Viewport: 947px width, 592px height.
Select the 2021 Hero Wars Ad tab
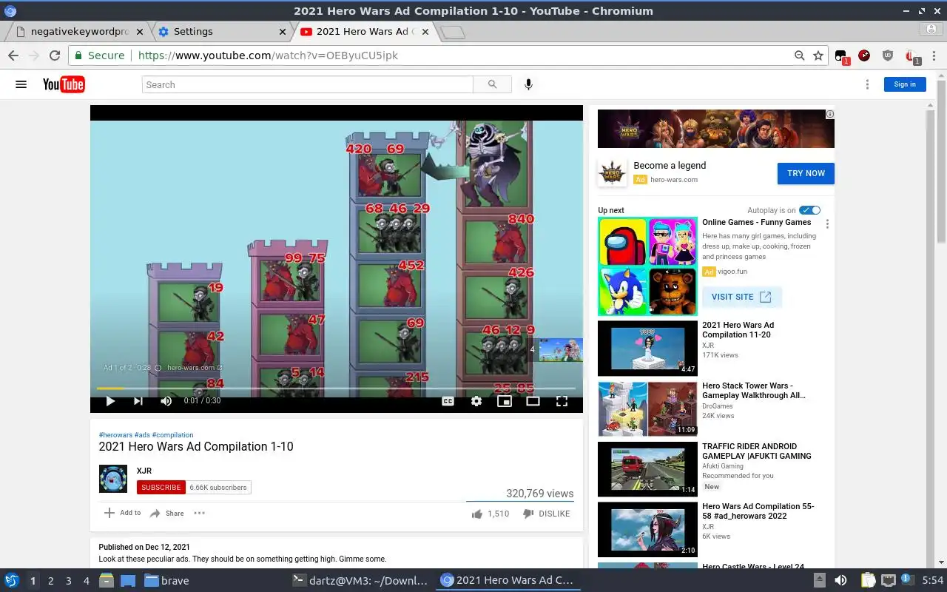click(364, 31)
